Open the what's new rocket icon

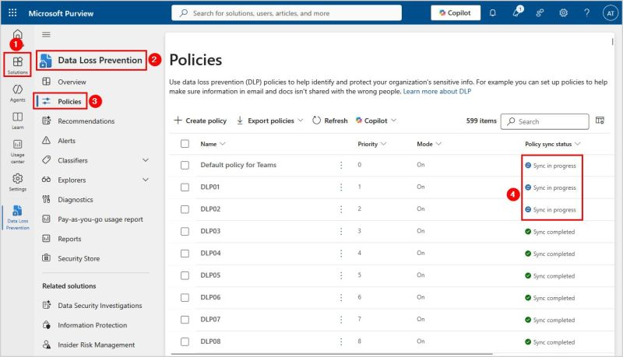516,12
